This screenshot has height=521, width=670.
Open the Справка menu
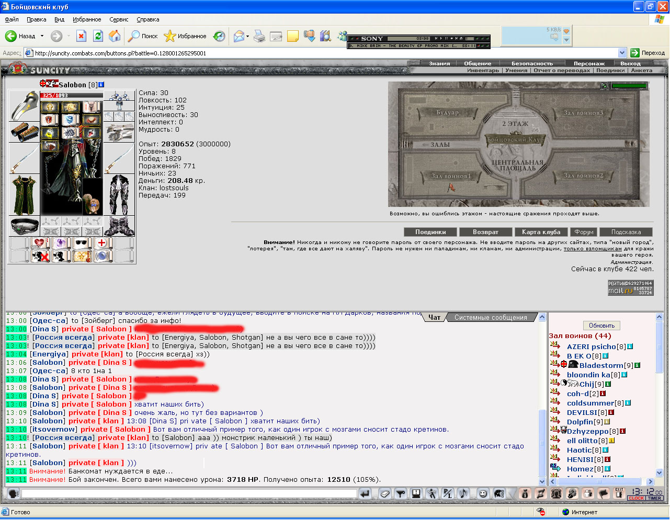pos(148,19)
